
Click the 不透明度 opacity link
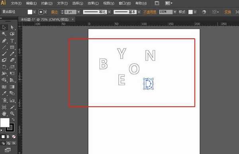(150, 12)
